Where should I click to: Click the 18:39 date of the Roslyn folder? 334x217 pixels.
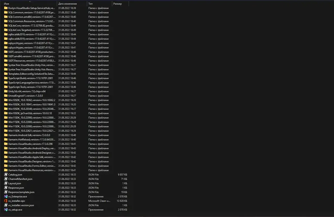pos(67,8)
